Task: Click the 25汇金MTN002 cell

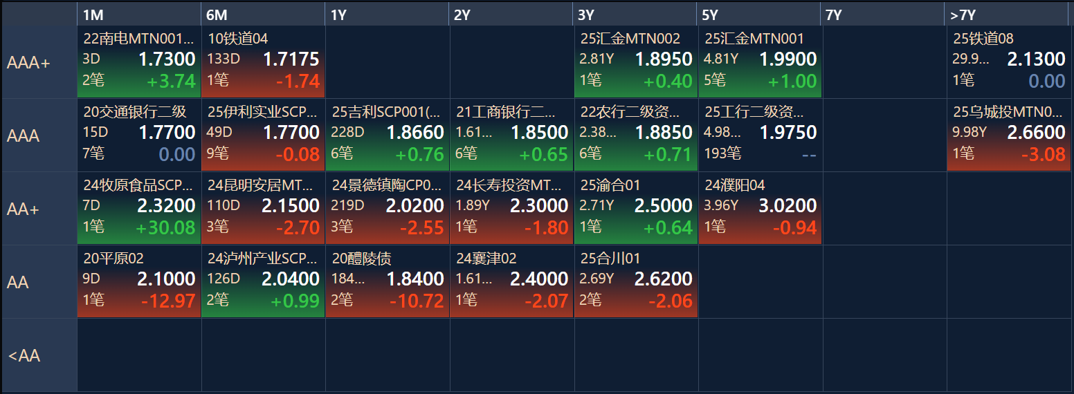Action: [635, 62]
